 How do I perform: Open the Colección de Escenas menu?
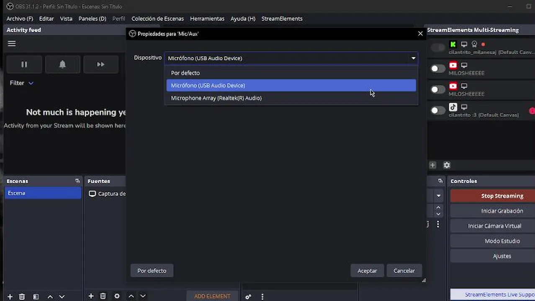[x=157, y=19]
